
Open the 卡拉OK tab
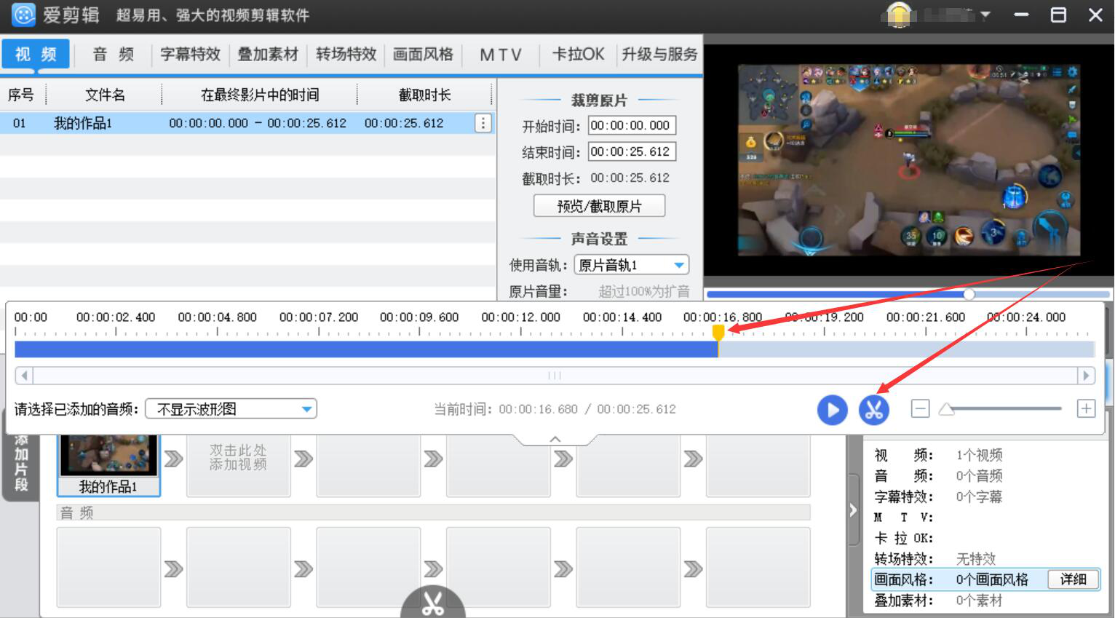[578, 54]
